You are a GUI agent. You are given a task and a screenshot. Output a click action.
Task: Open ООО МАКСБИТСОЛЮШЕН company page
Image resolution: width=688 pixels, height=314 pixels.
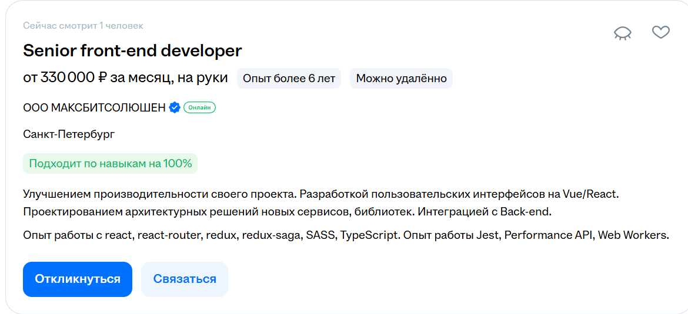pos(94,107)
